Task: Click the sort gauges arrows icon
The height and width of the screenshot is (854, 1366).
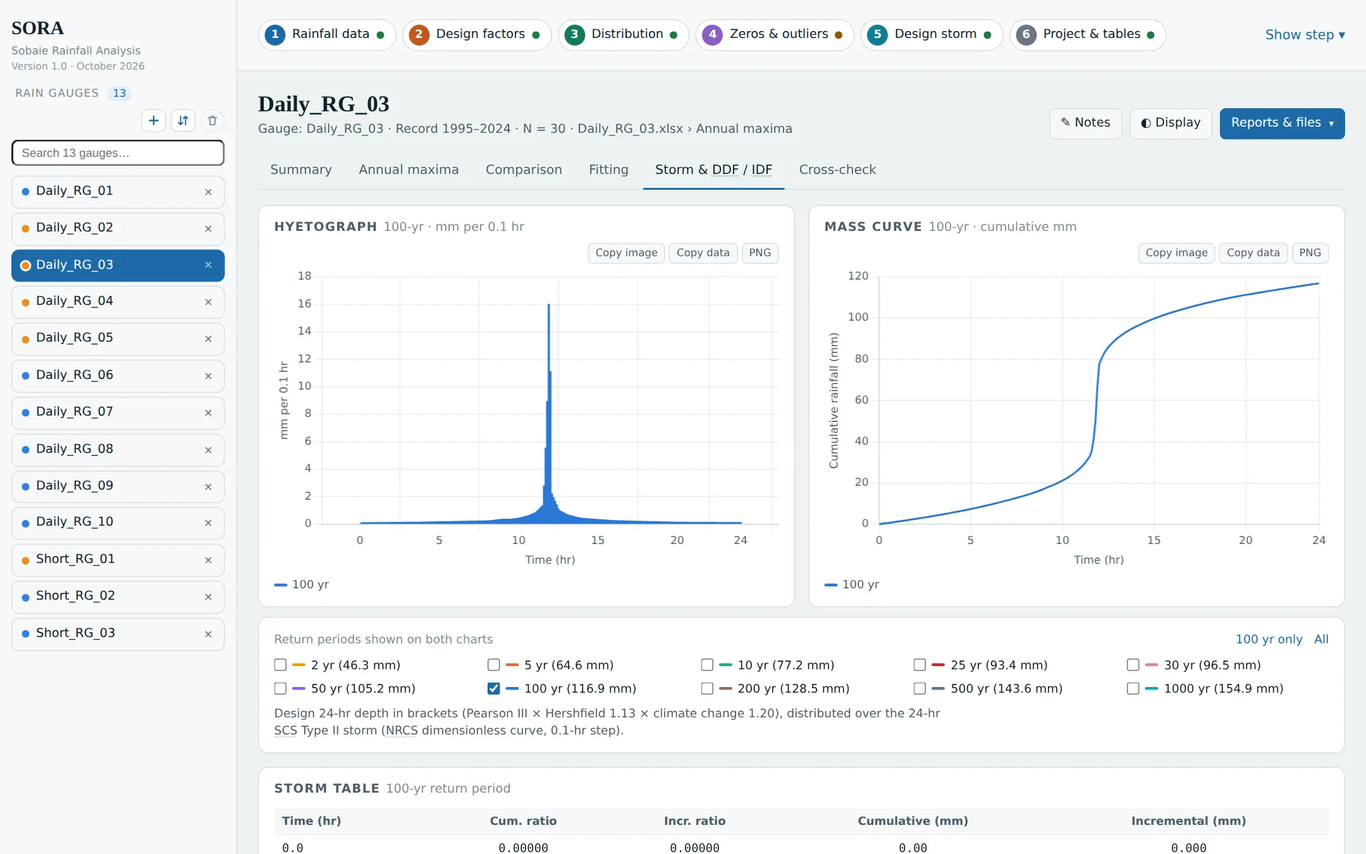Action: click(x=183, y=121)
